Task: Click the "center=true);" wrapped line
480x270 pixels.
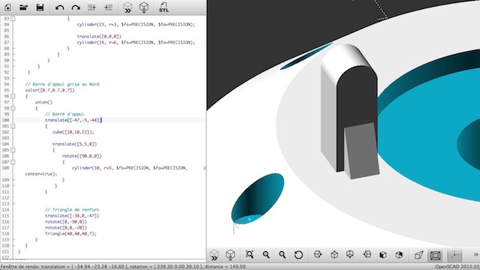Action: (41, 174)
